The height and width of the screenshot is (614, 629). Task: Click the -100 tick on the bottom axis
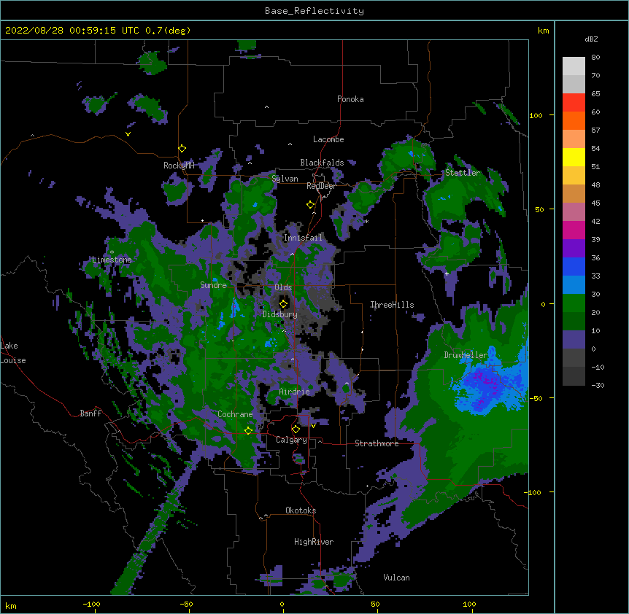[x=92, y=605]
